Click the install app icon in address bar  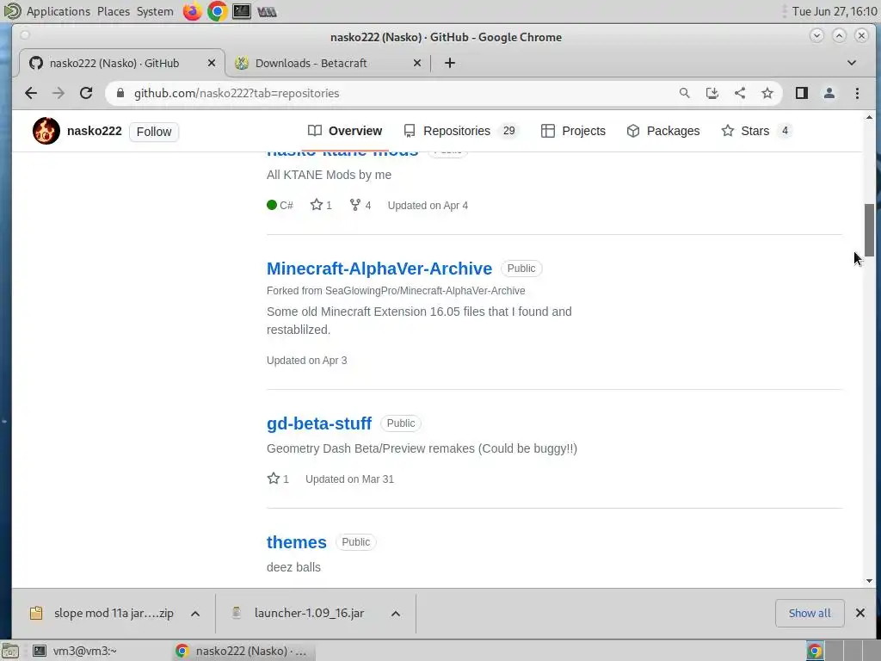click(712, 93)
